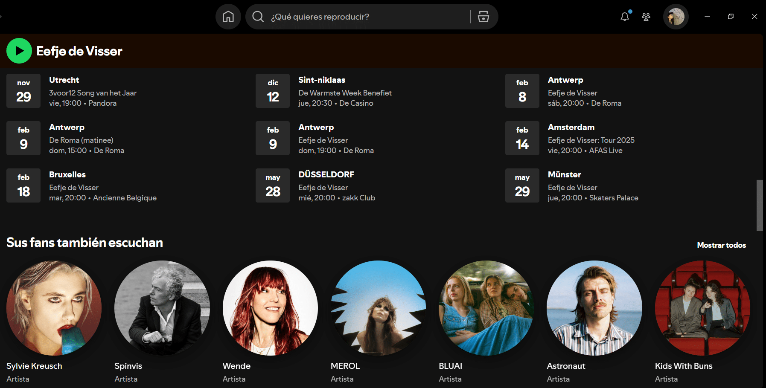The height and width of the screenshot is (388, 766).
Task: Open the Amsterdam AFAS Live concert
Action: pos(591,138)
